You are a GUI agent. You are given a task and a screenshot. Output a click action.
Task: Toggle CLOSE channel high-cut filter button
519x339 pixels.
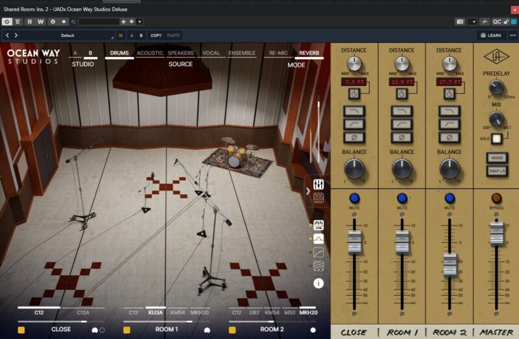pyautogui.click(x=354, y=111)
